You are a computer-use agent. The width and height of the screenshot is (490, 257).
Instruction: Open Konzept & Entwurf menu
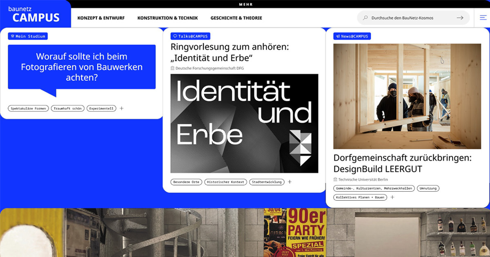tap(101, 18)
